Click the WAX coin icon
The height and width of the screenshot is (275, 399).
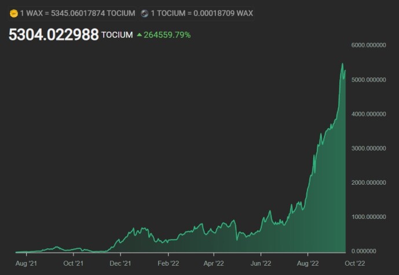click(x=14, y=13)
